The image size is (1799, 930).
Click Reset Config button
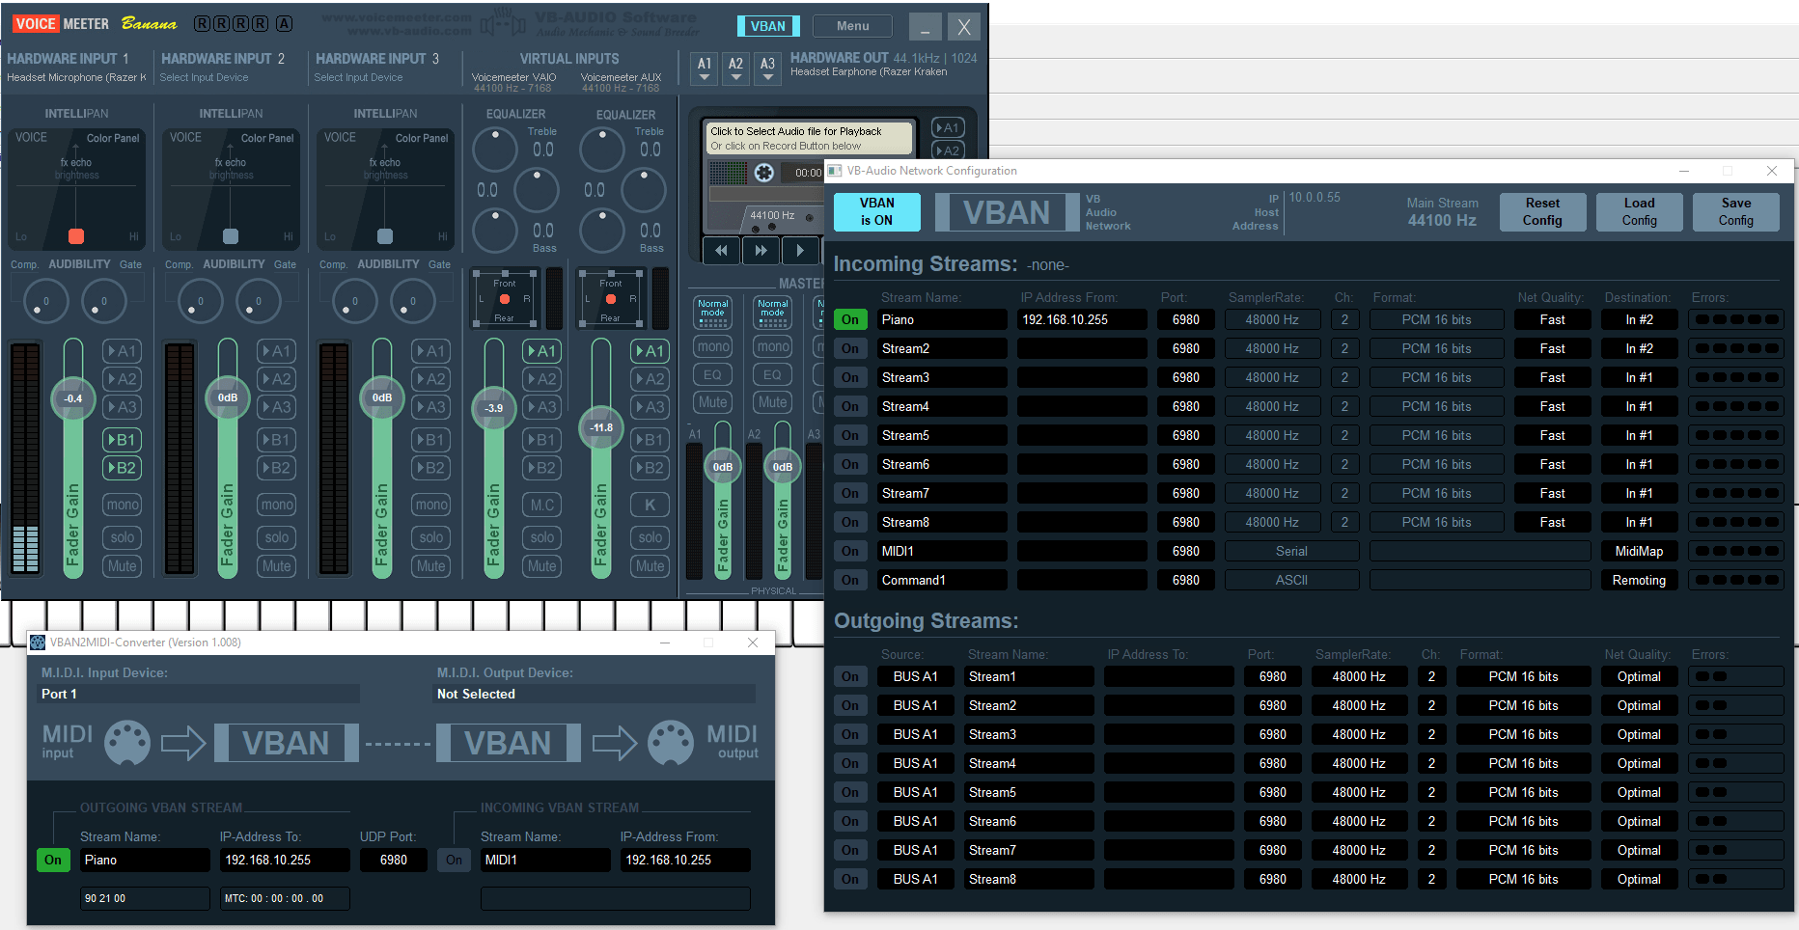pyautogui.click(x=1542, y=212)
